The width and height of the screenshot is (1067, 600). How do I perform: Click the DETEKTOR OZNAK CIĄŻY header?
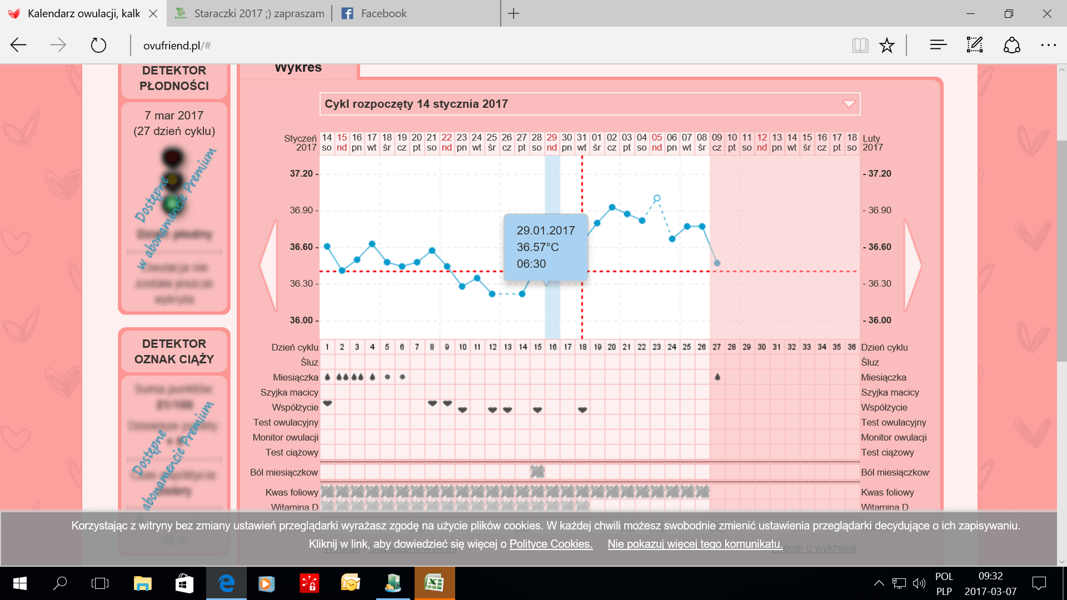click(174, 352)
